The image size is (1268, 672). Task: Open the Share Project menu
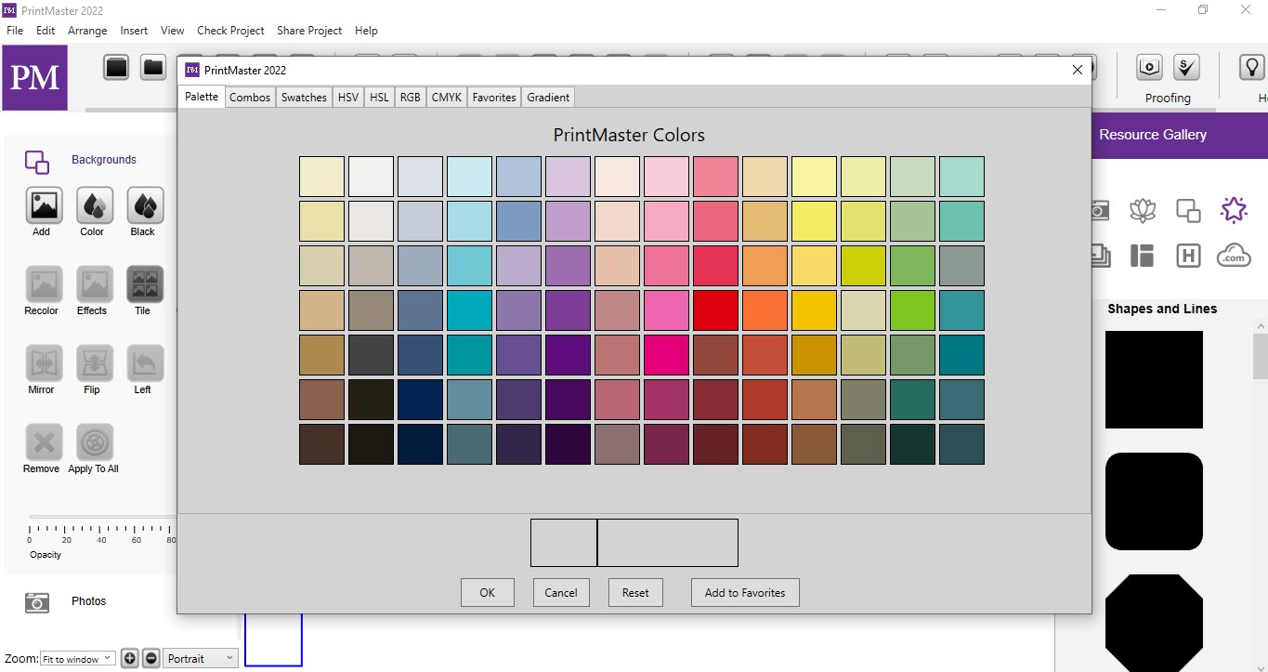coord(309,31)
